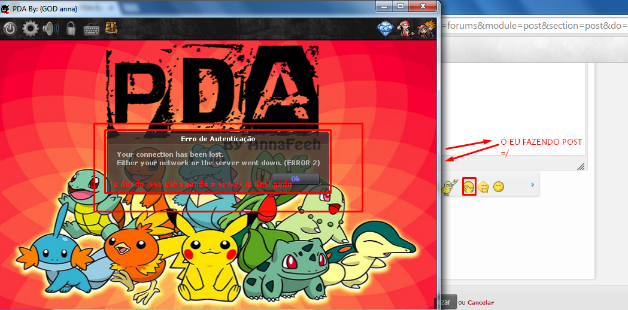Insert the thinking chin-scratch emoticon
This screenshot has width=628, height=310.
click(x=484, y=187)
